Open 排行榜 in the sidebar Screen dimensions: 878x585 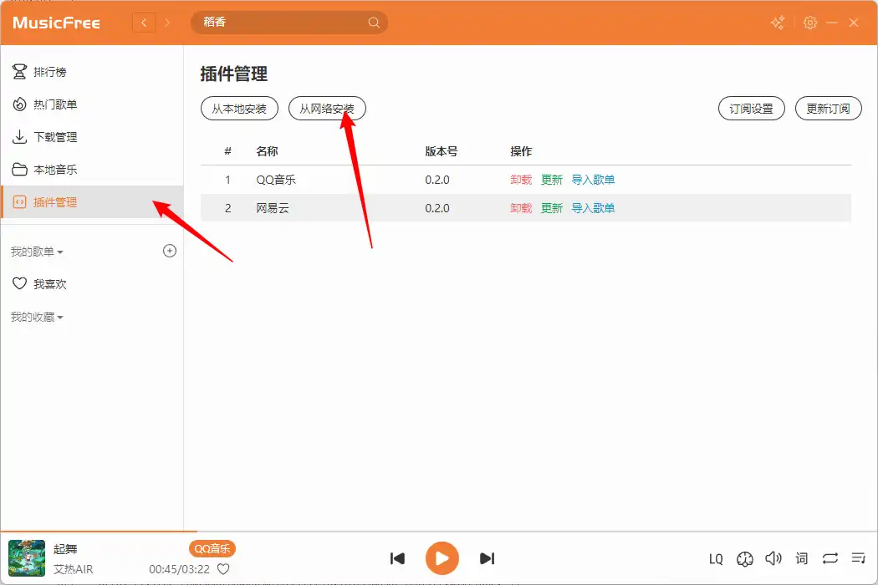(x=49, y=72)
